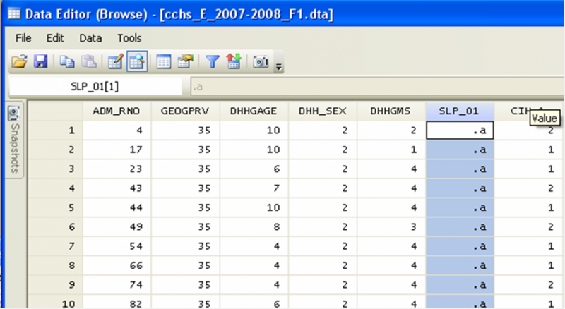Switch to Edit mode icon
The image size is (565, 309).
pos(116,62)
